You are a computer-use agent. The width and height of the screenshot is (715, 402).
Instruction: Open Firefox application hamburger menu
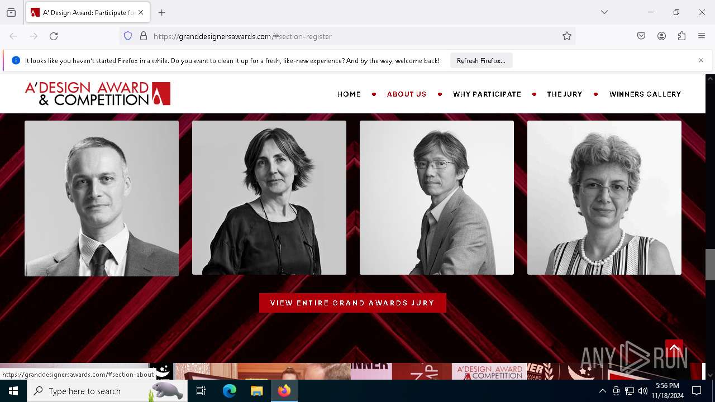(702, 36)
